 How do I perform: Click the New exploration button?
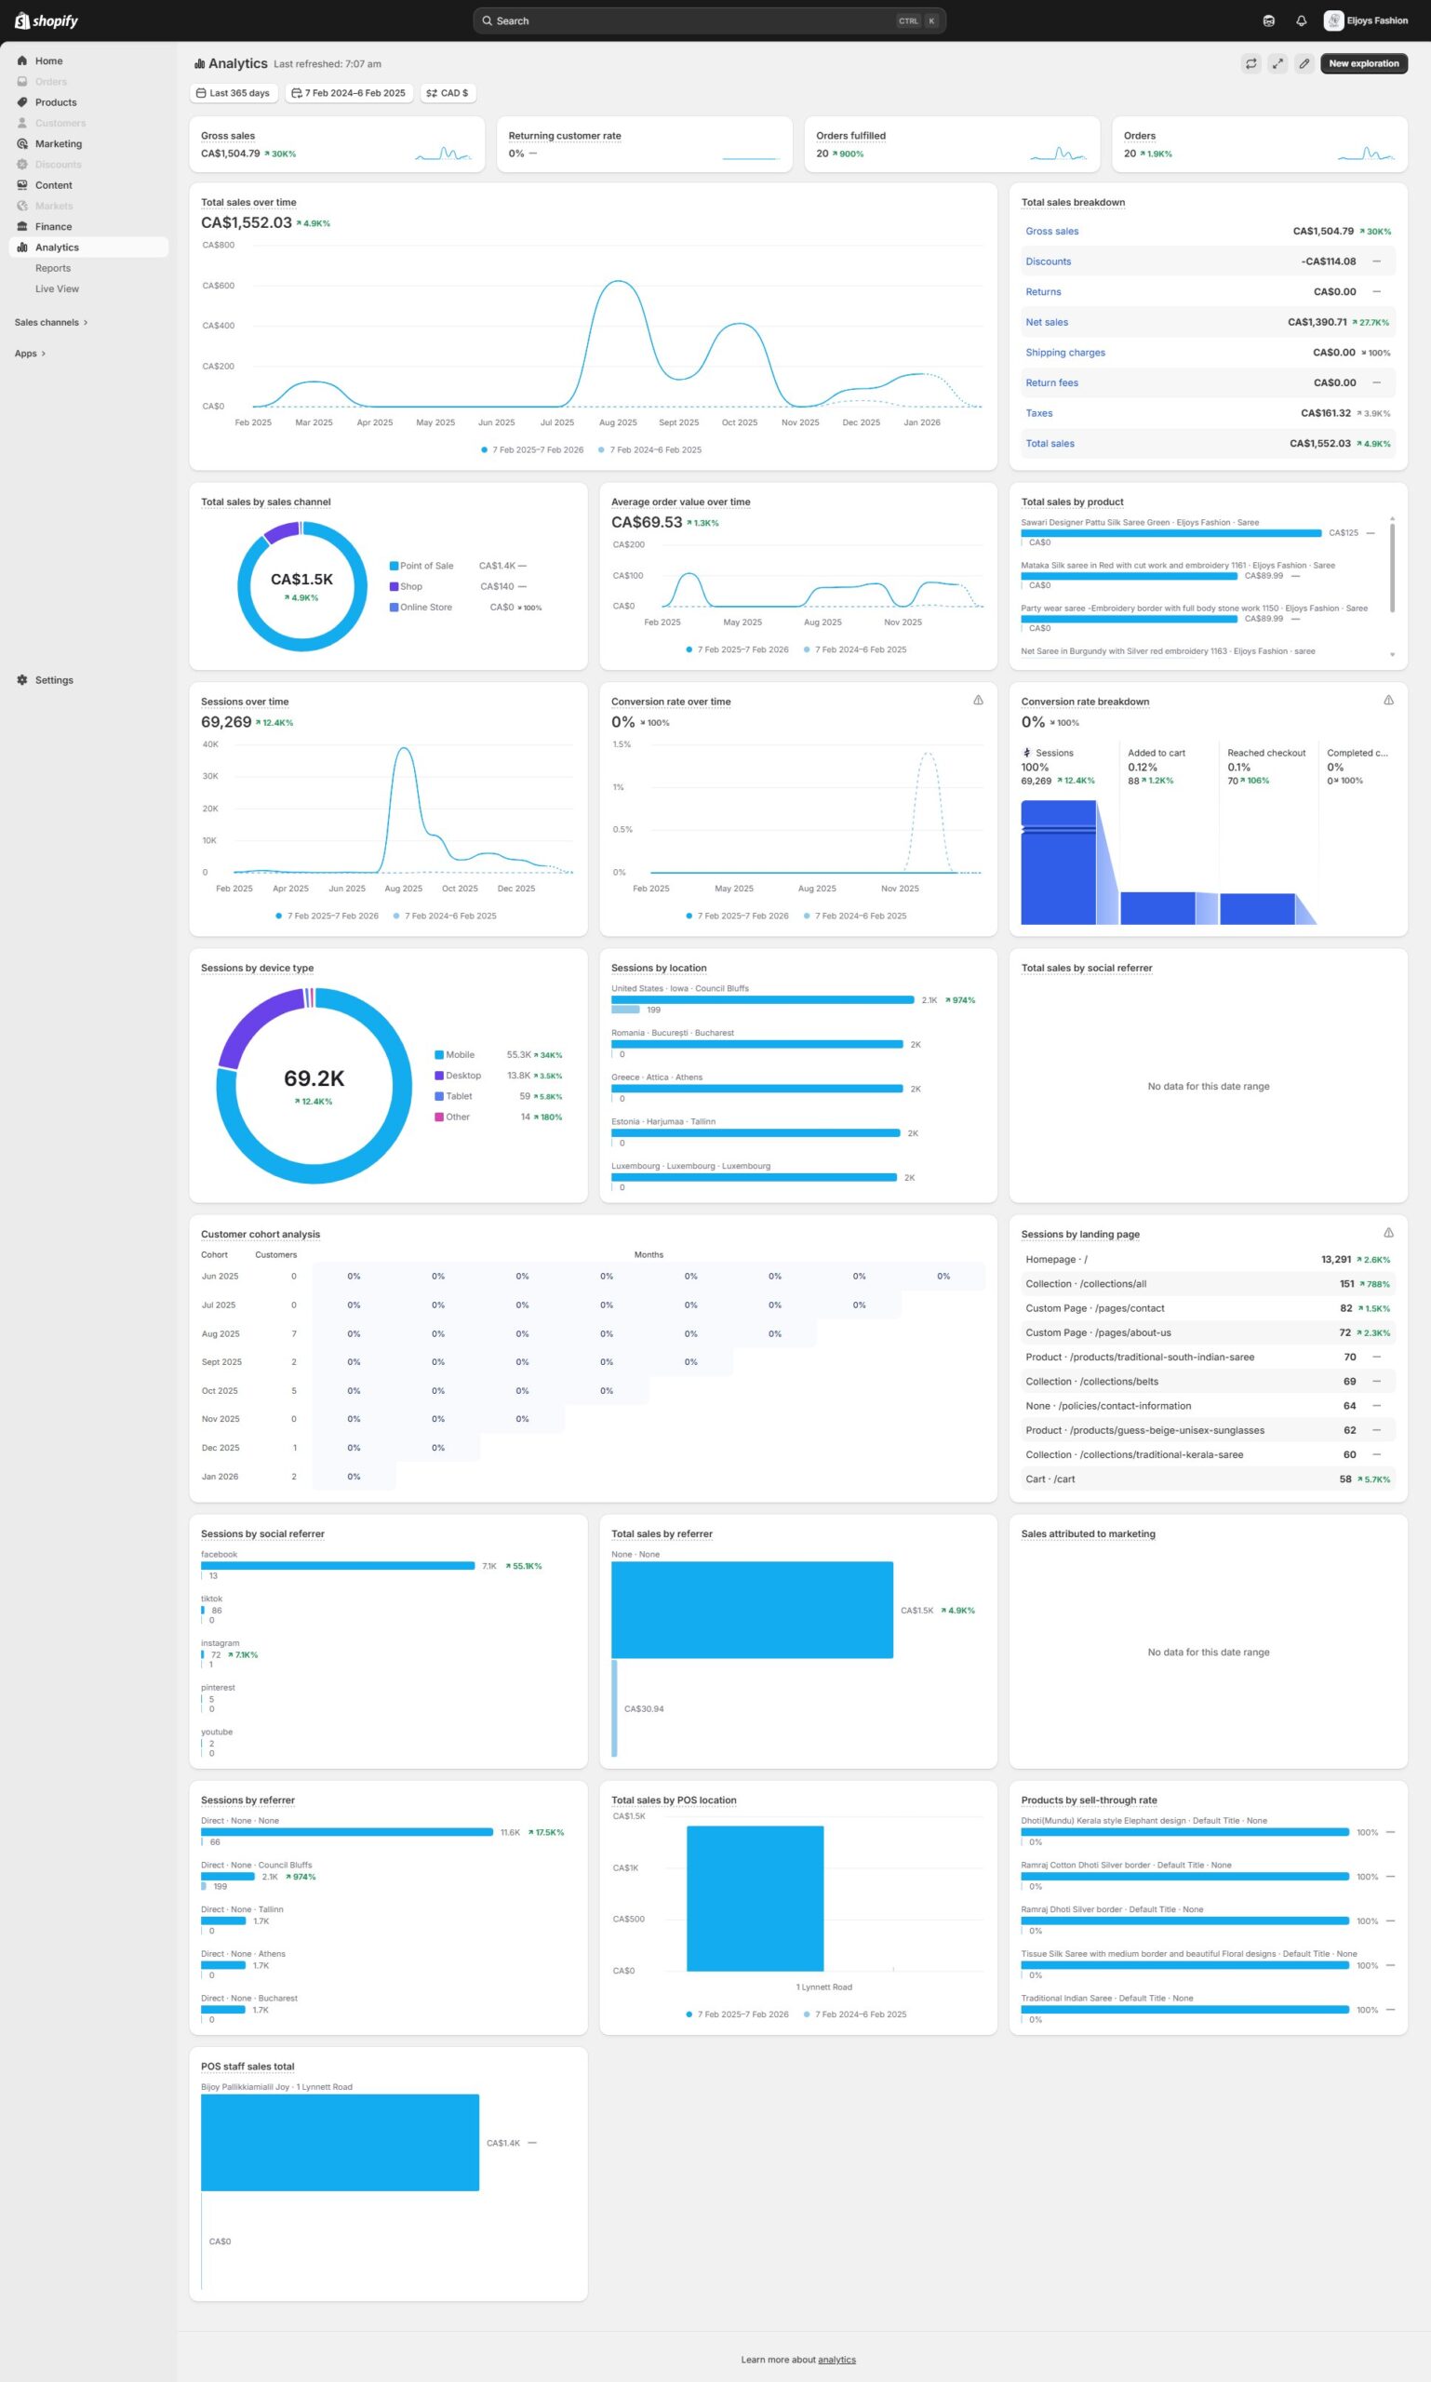coord(1362,63)
